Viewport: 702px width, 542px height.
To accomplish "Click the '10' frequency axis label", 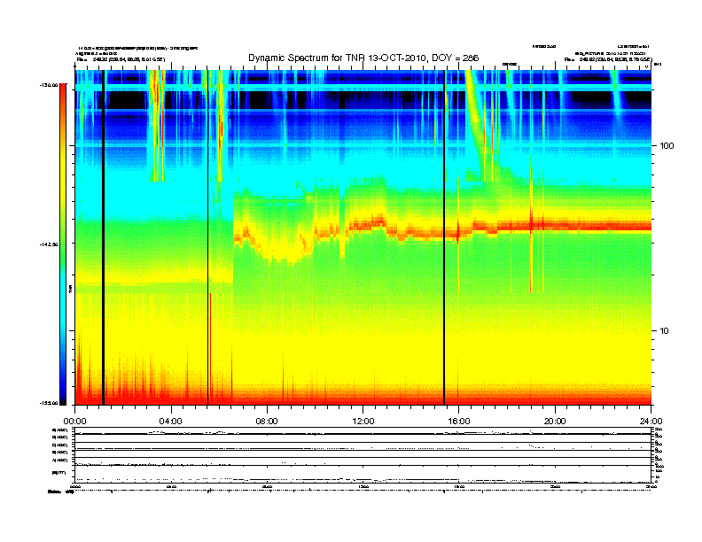I will click(x=665, y=331).
